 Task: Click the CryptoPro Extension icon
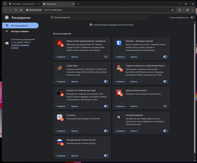119,68
